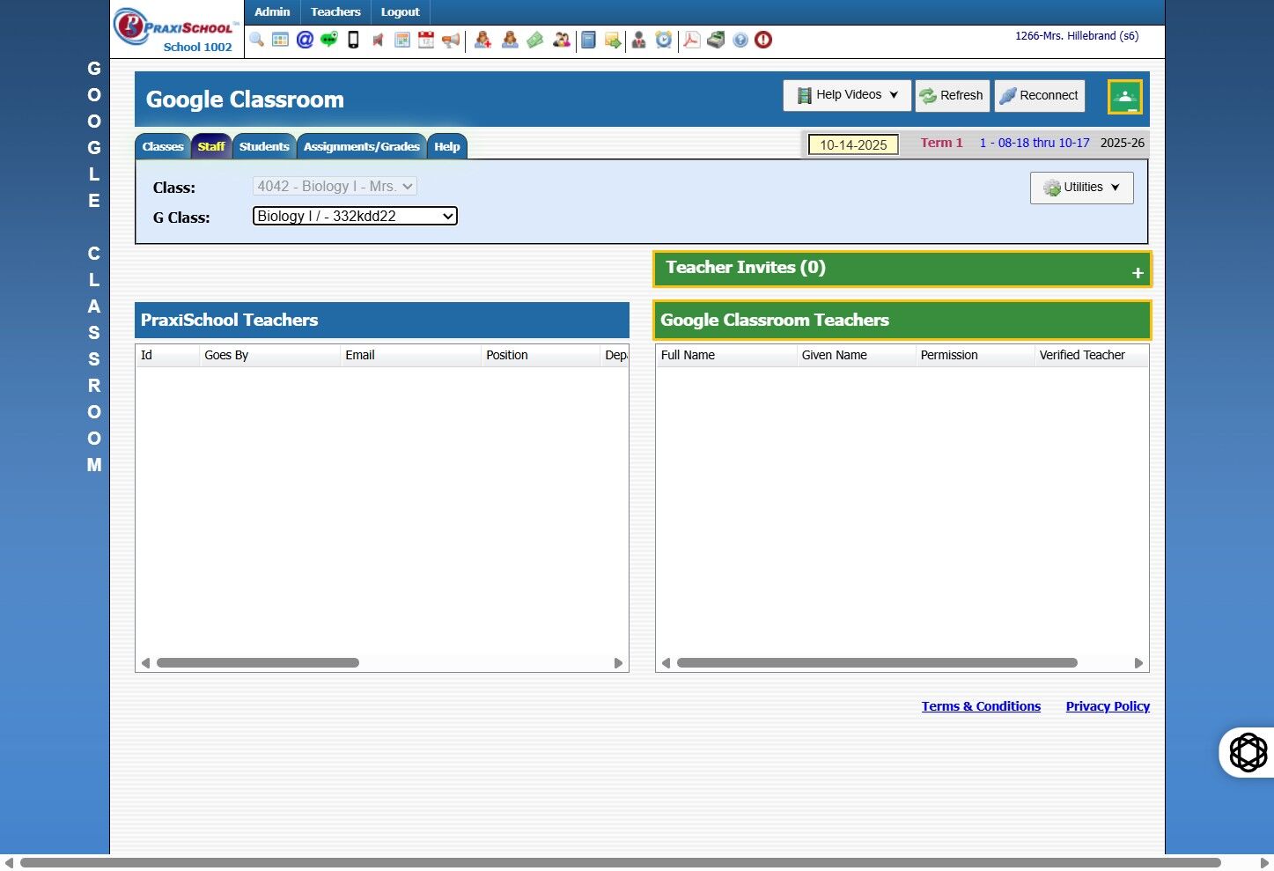Click the Email column header
The width and height of the screenshot is (1274, 871).
[410, 355]
